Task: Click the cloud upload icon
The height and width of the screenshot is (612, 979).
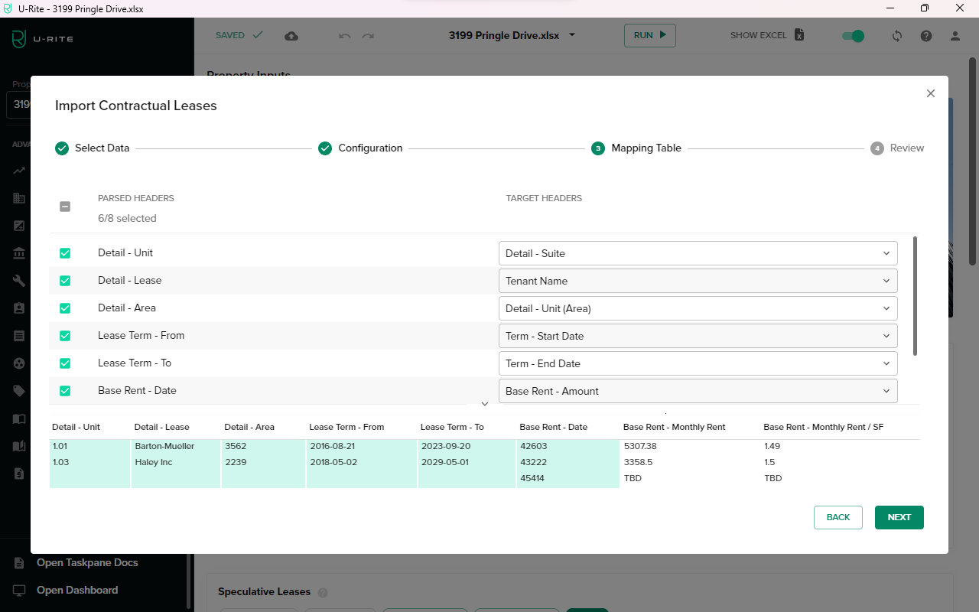Action: coord(291,36)
